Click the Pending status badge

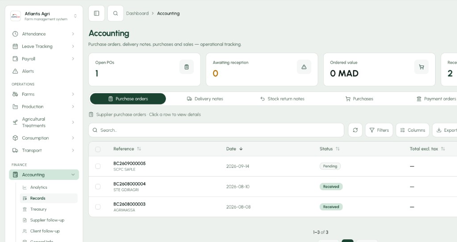330,166
